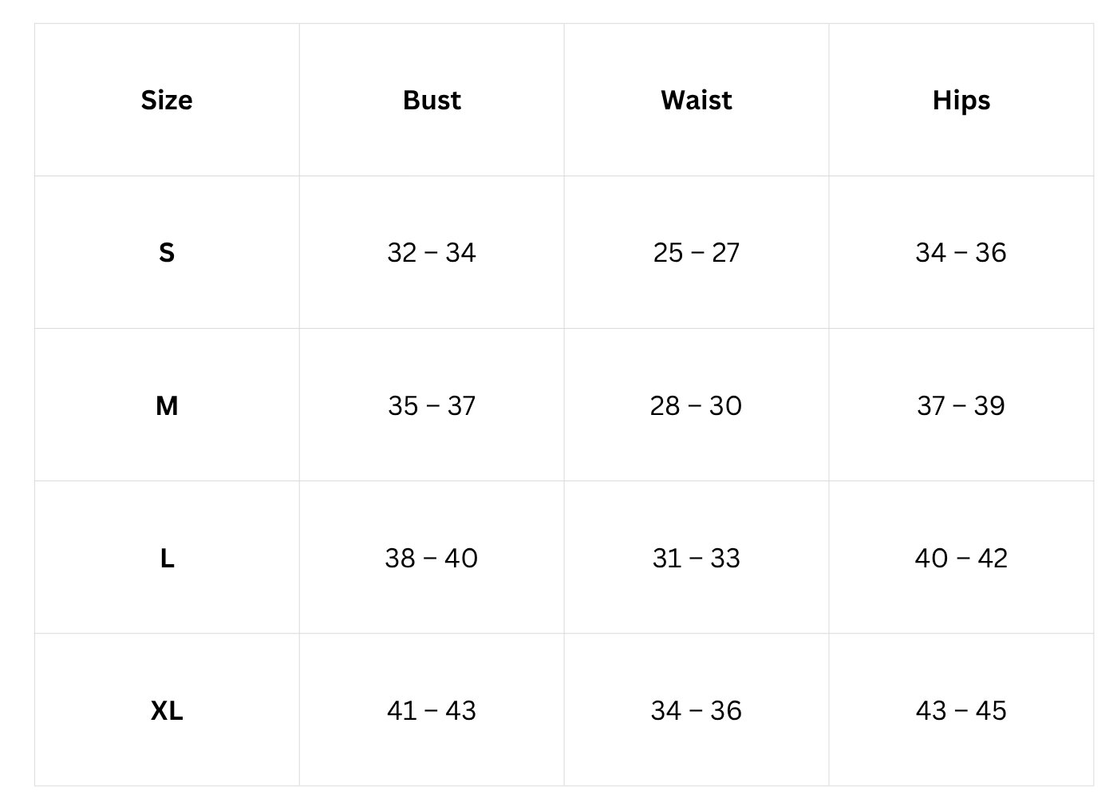Select waist measurement 31 – 33 cell
Viewport: 1117px width, 798px height.
tap(697, 558)
